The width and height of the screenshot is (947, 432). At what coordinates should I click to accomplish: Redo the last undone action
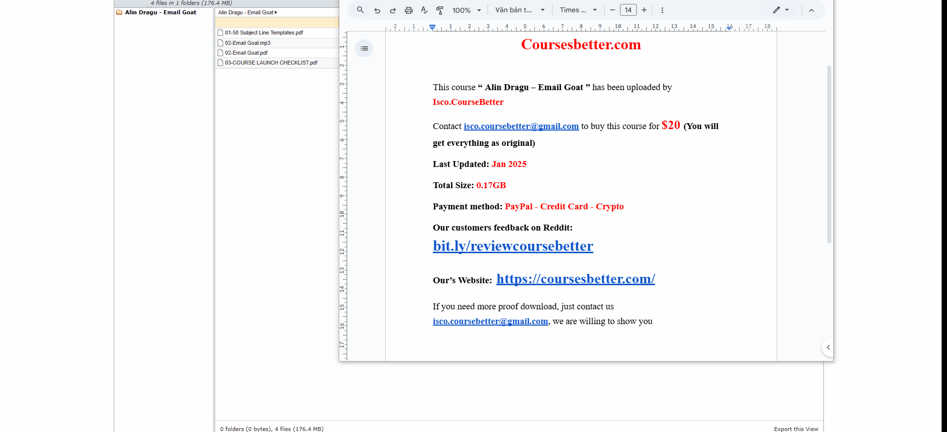coord(393,10)
